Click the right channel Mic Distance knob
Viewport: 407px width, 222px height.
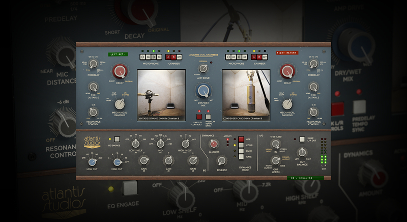[x=313, y=87]
